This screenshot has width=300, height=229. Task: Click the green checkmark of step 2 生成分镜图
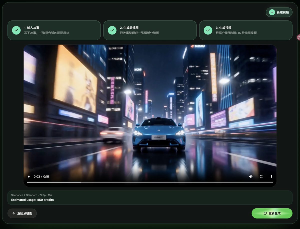[x=112, y=30]
